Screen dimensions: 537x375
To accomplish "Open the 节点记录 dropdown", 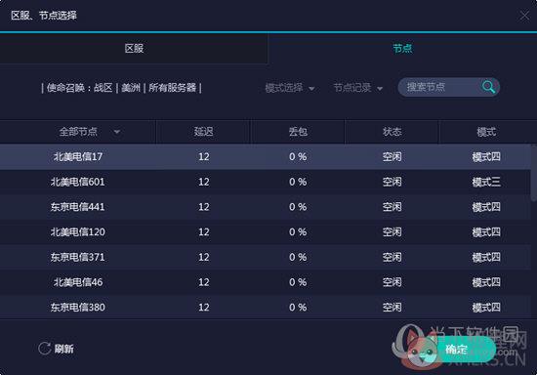I will [358, 88].
